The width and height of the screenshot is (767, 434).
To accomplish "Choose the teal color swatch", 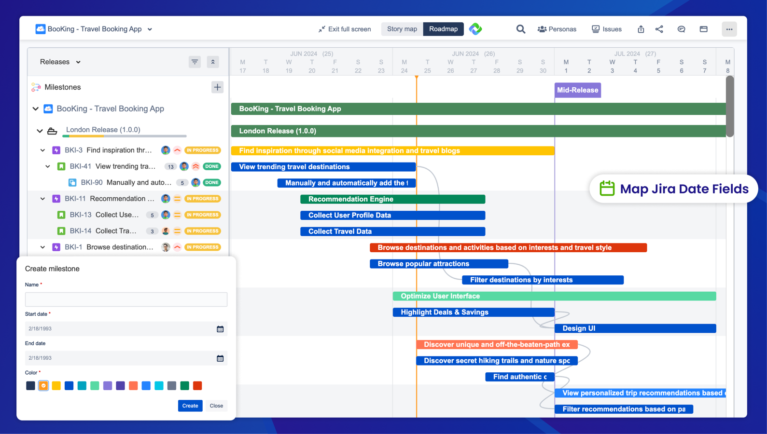I will pos(82,386).
